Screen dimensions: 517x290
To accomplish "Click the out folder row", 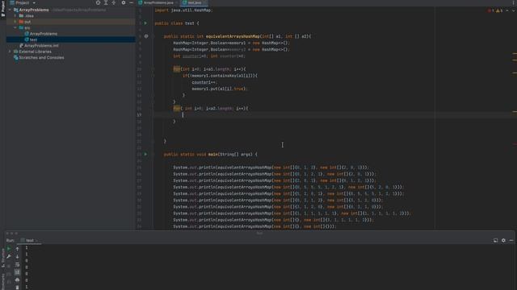I will tap(70, 22).
